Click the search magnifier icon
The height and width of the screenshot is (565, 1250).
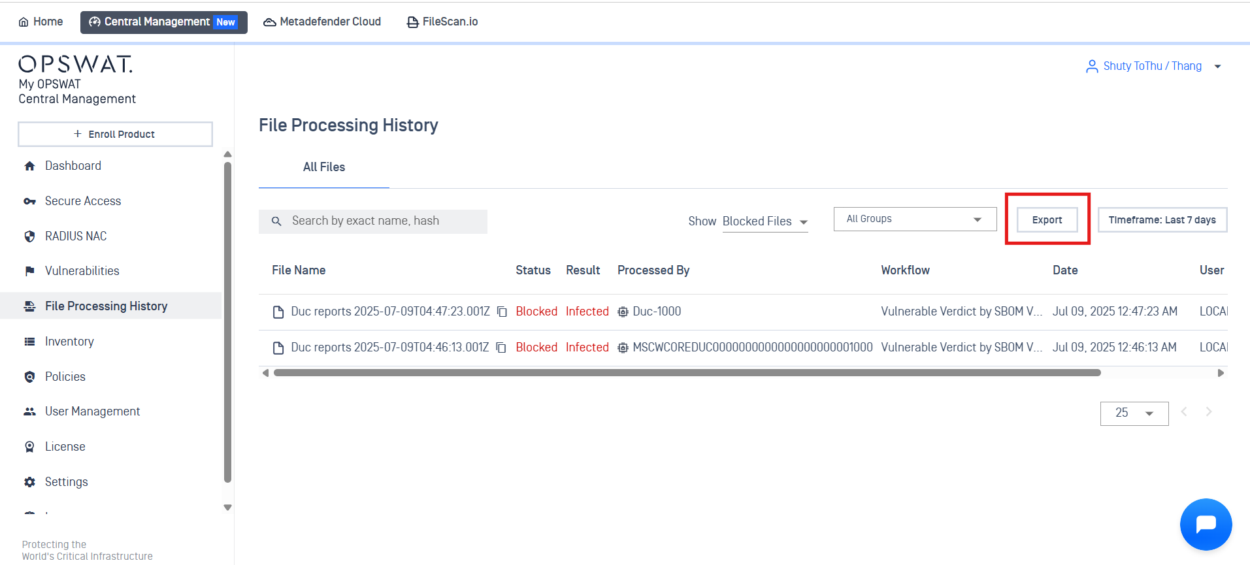276,221
